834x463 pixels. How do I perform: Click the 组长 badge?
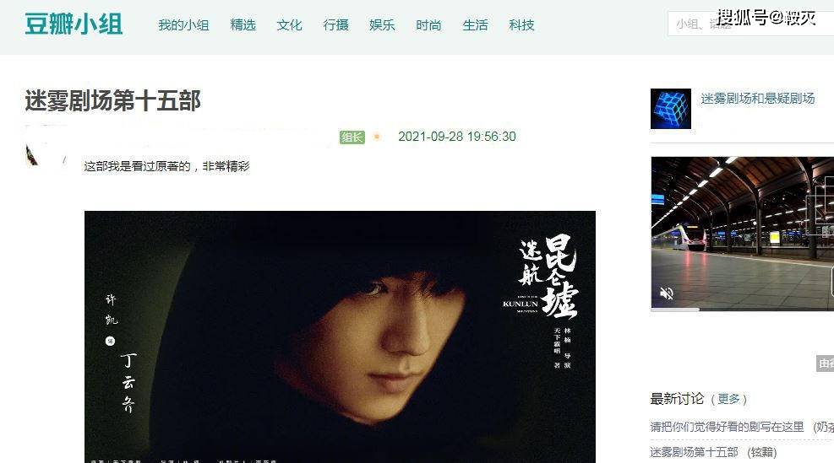(352, 137)
